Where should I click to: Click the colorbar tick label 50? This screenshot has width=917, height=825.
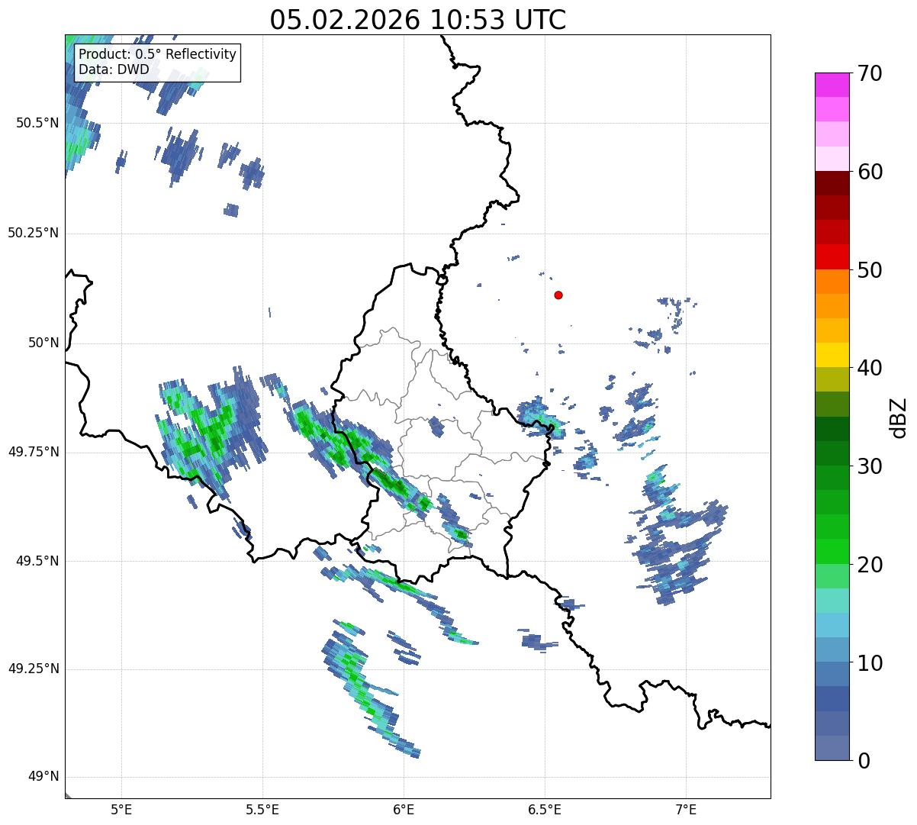(870, 270)
